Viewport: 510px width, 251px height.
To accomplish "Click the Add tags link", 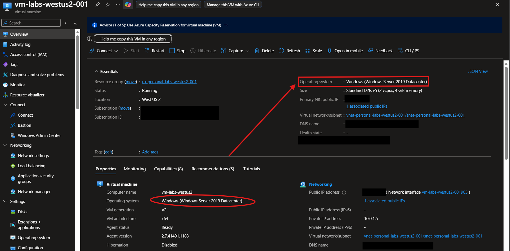I will click(x=150, y=152).
